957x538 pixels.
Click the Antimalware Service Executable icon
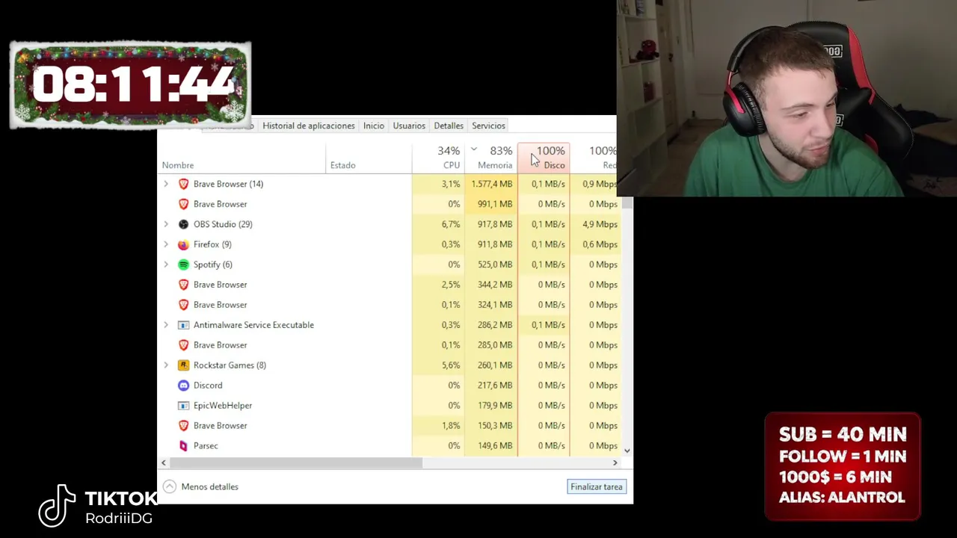pos(183,325)
